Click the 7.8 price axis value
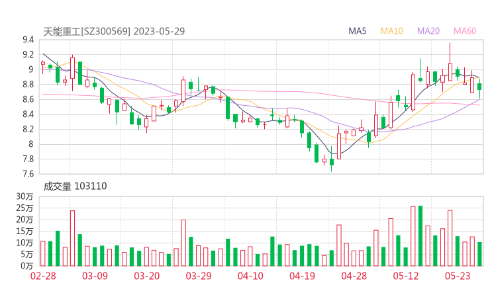The image size is (490, 291). [x=28, y=159]
